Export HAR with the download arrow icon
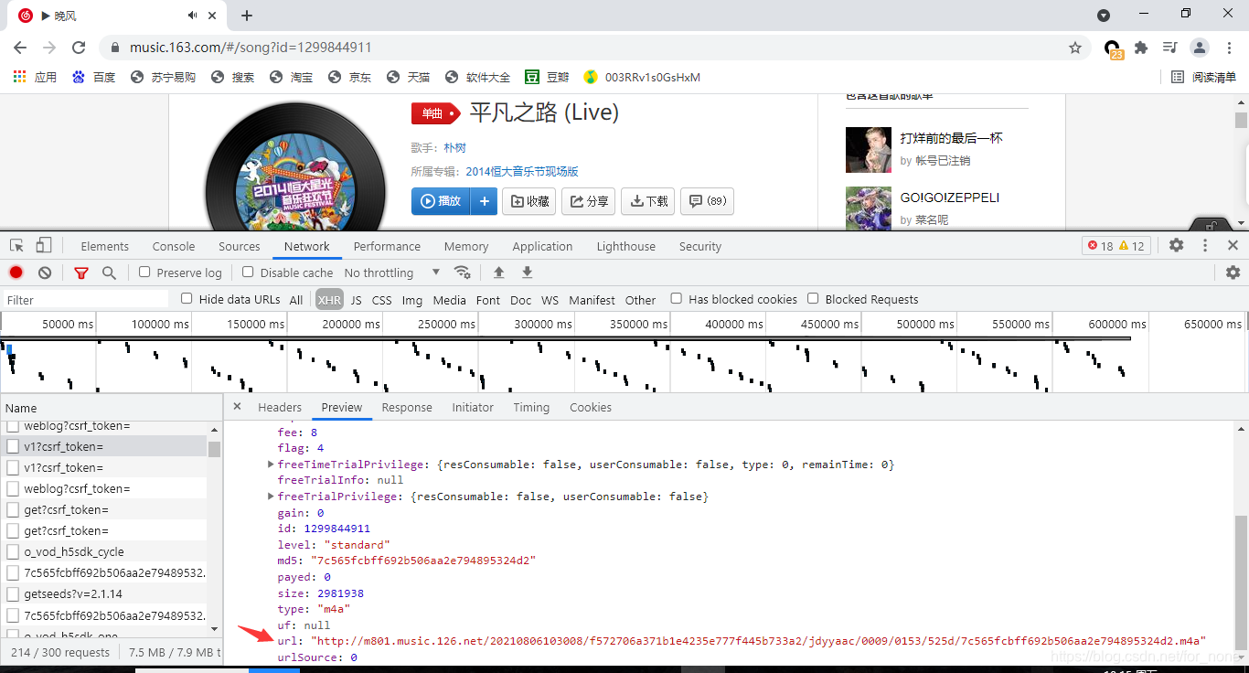 tap(527, 272)
